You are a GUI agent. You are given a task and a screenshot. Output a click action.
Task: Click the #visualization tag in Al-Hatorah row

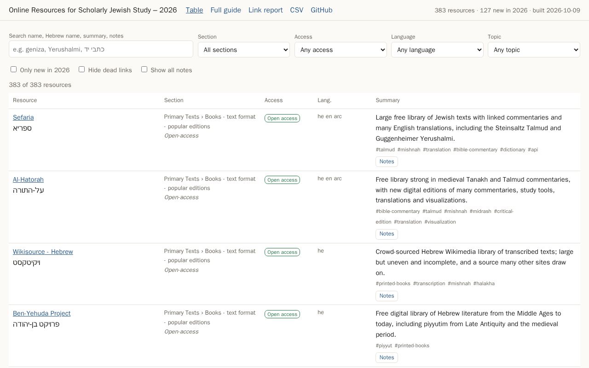click(x=440, y=222)
